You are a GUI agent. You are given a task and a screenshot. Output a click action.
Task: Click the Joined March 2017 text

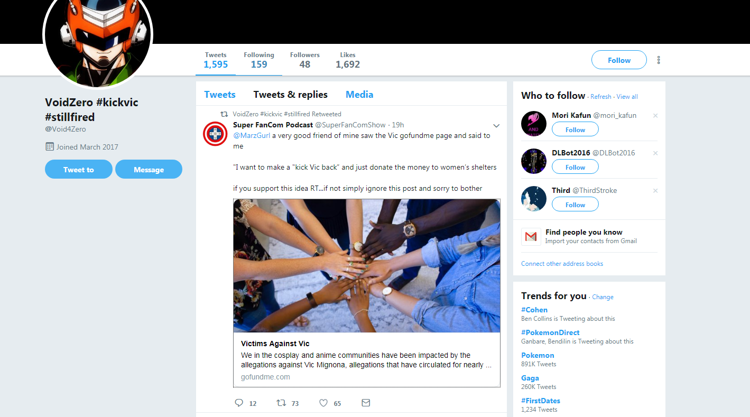click(87, 147)
